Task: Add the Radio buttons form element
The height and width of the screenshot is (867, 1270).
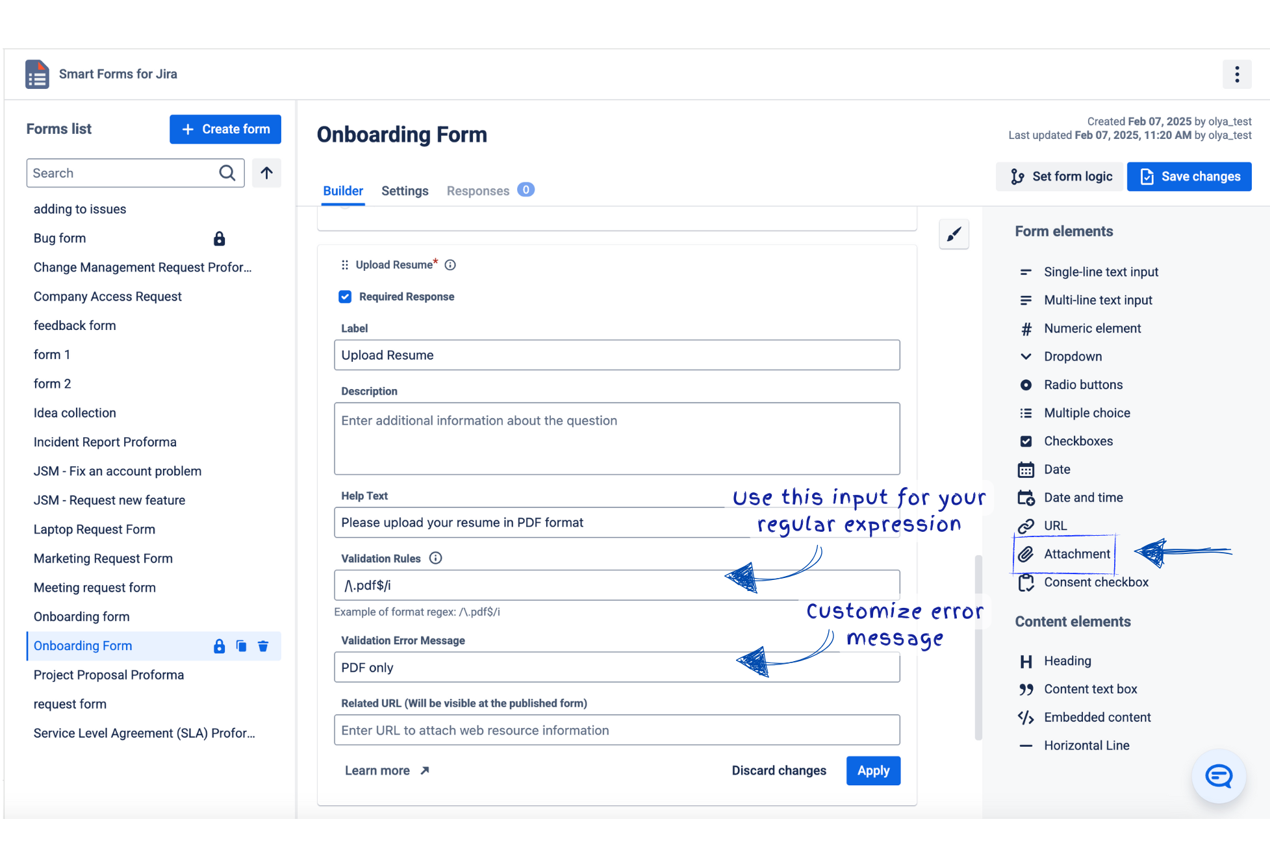Action: [x=1082, y=385]
